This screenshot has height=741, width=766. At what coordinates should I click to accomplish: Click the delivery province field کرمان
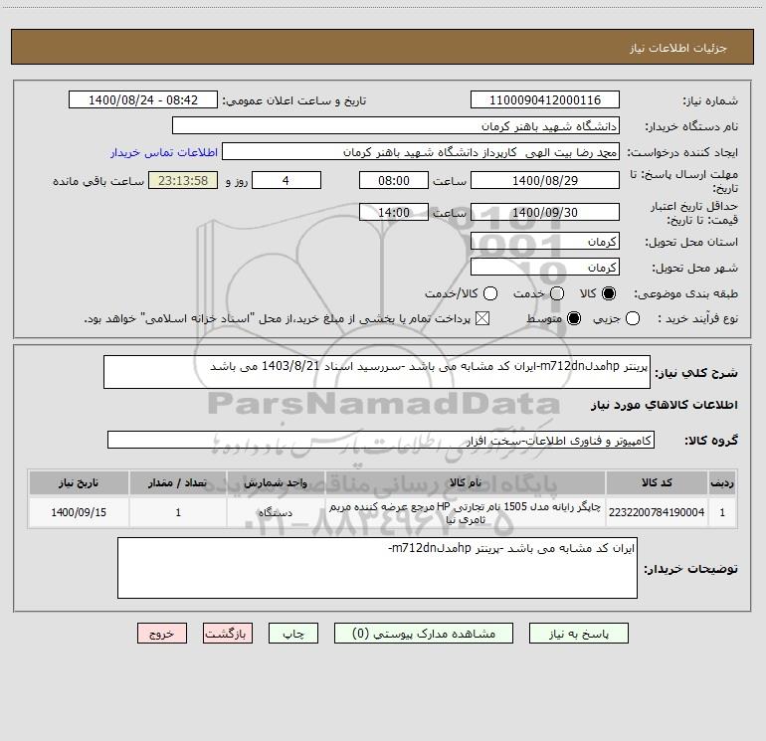(545, 242)
